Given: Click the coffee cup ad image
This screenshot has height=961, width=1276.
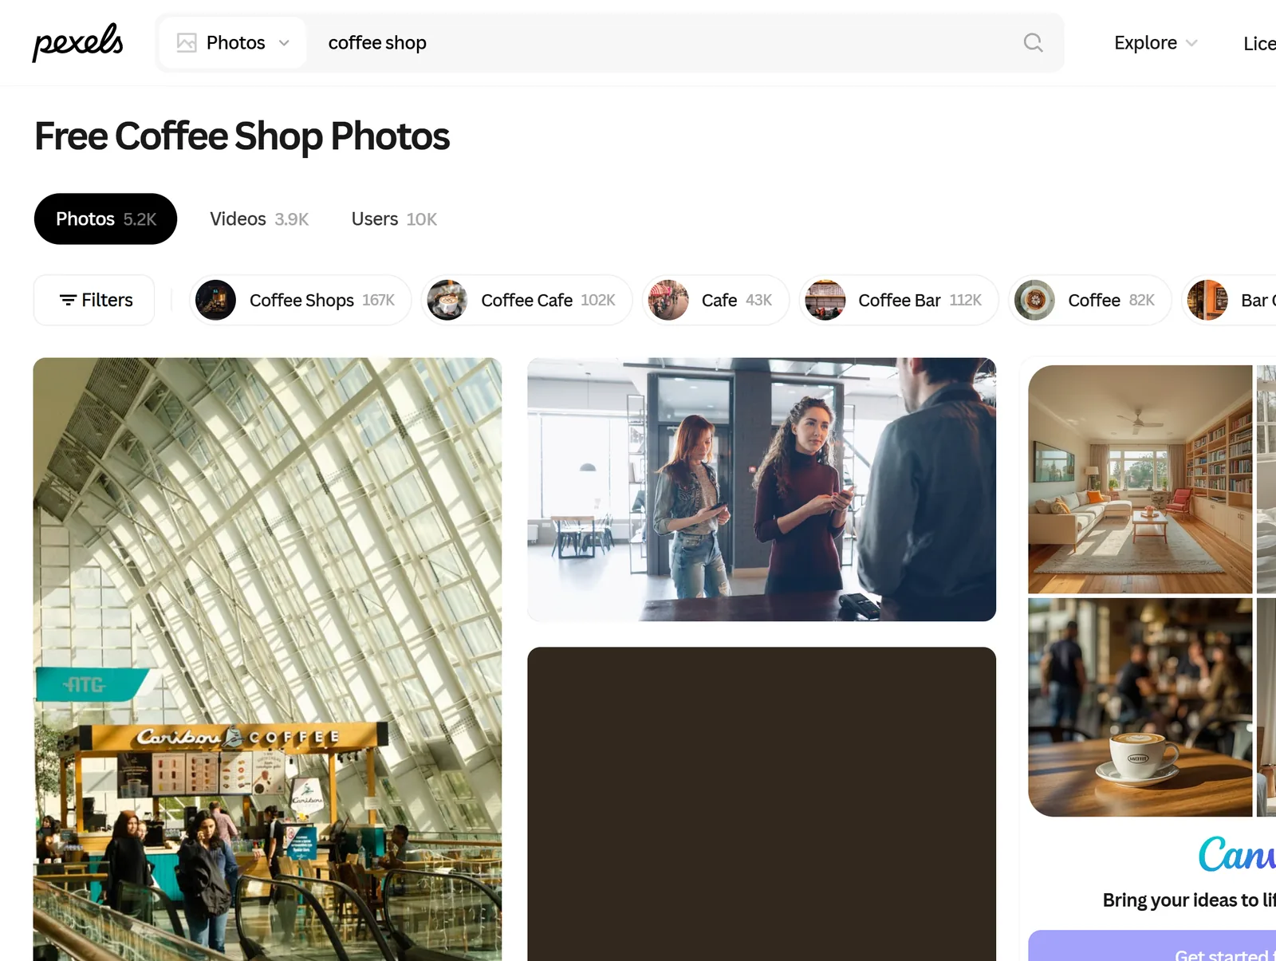Looking at the screenshot, I should pos(1140,707).
